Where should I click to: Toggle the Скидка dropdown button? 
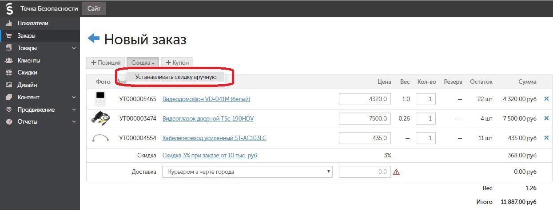click(x=143, y=63)
